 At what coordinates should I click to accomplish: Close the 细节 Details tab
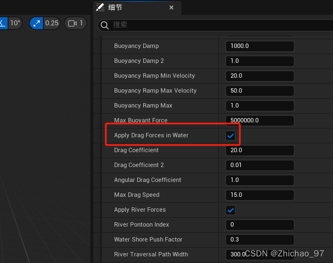pyautogui.click(x=171, y=8)
